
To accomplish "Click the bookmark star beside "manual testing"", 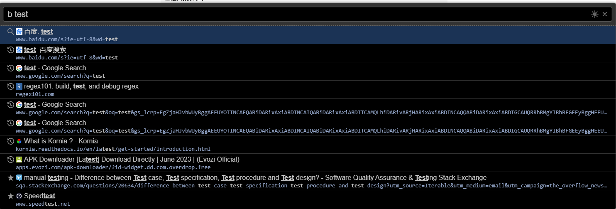I will (x=11, y=177).
